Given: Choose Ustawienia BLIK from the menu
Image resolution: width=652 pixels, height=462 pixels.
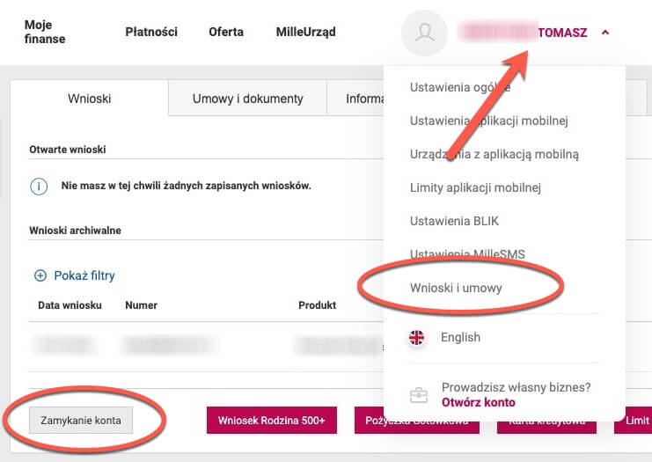Looking at the screenshot, I should pos(454,221).
